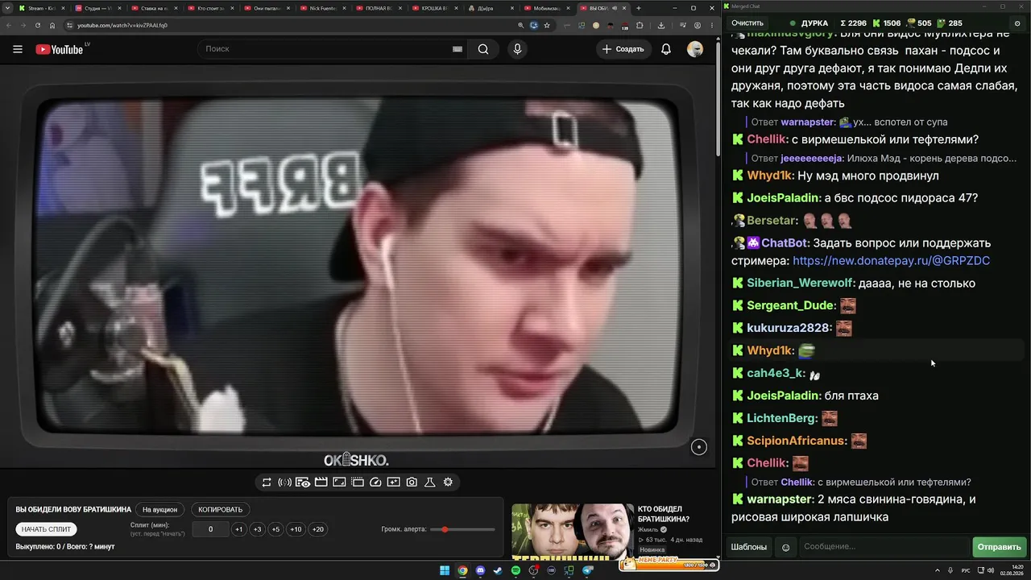
Task: Add +10 minutes to split
Action: pyautogui.click(x=296, y=529)
